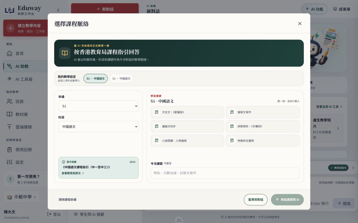Click the 套用到對話 button

(x=256, y=200)
